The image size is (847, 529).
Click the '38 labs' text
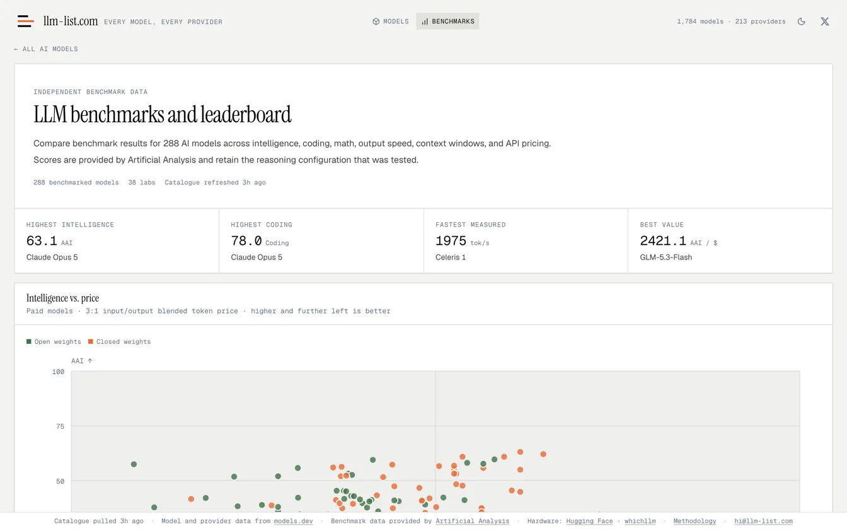(x=142, y=183)
